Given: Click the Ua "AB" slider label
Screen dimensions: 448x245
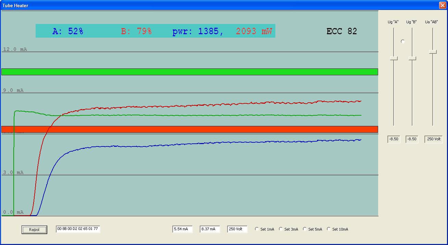Looking at the screenshot, I should [432, 22].
